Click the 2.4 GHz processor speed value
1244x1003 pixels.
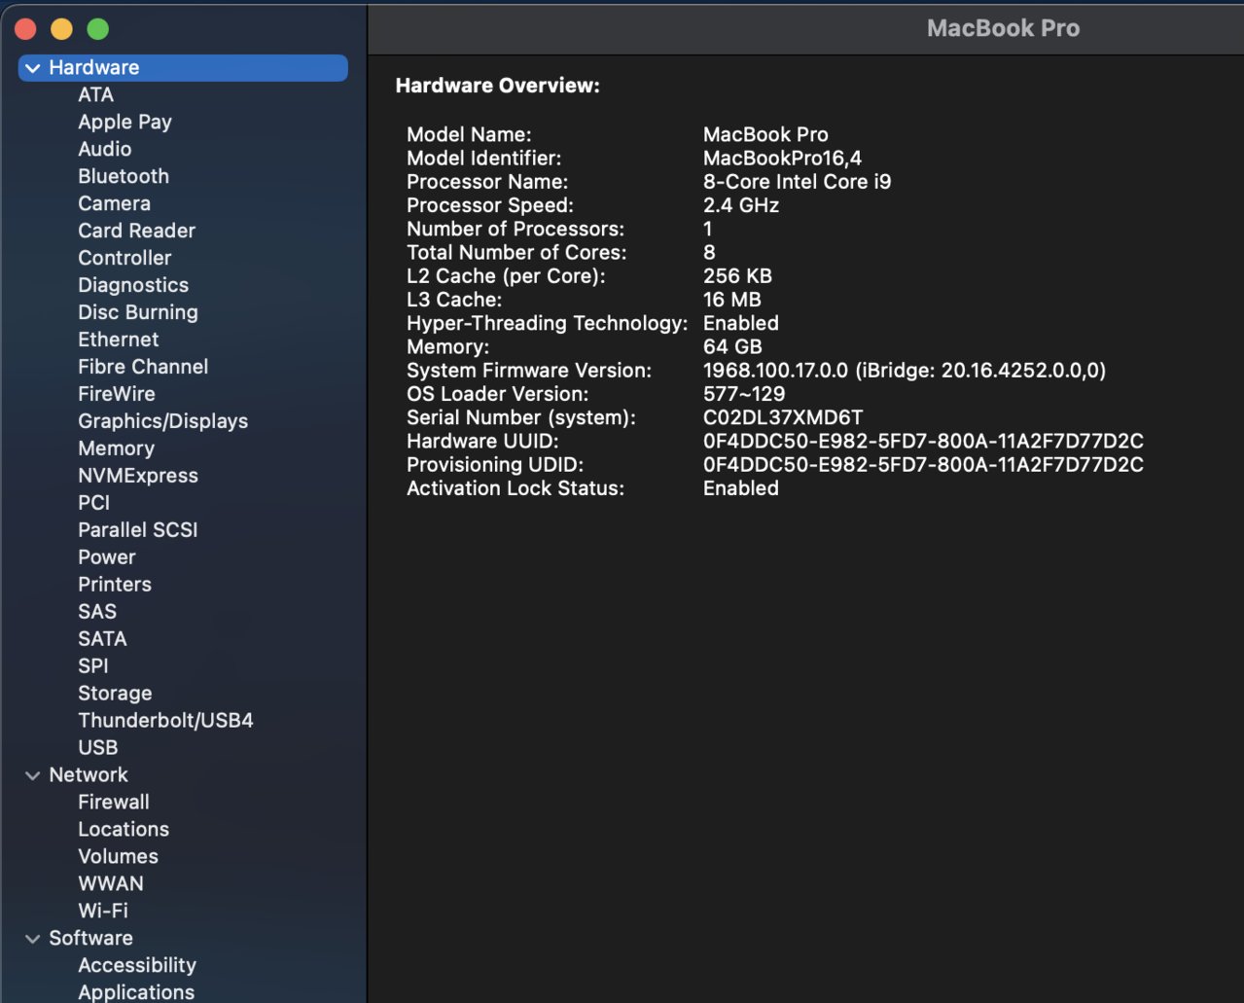(x=741, y=205)
